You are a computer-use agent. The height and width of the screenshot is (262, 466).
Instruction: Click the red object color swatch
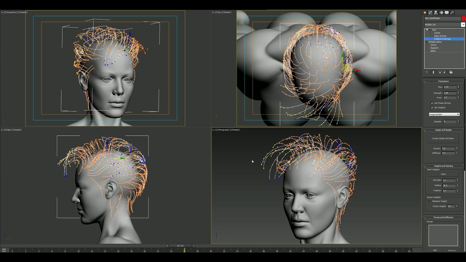[x=463, y=18]
